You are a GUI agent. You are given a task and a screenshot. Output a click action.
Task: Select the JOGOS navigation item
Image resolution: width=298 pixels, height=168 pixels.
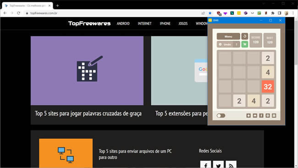click(183, 23)
